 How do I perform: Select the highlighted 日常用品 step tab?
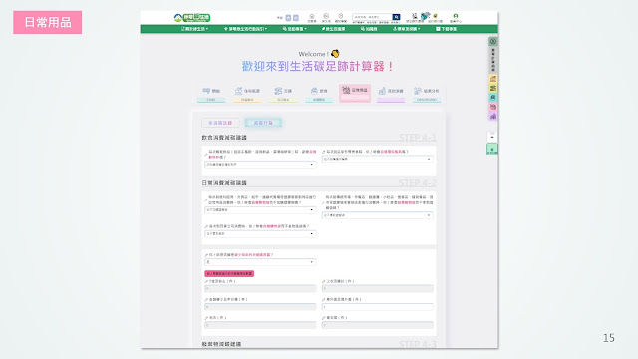click(x=355, y=93)
